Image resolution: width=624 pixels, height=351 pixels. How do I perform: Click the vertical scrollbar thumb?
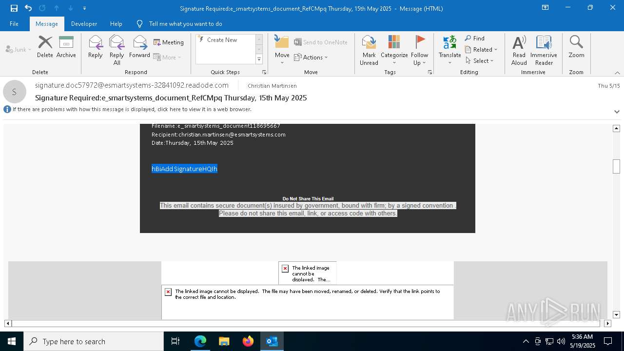point(616,166)
